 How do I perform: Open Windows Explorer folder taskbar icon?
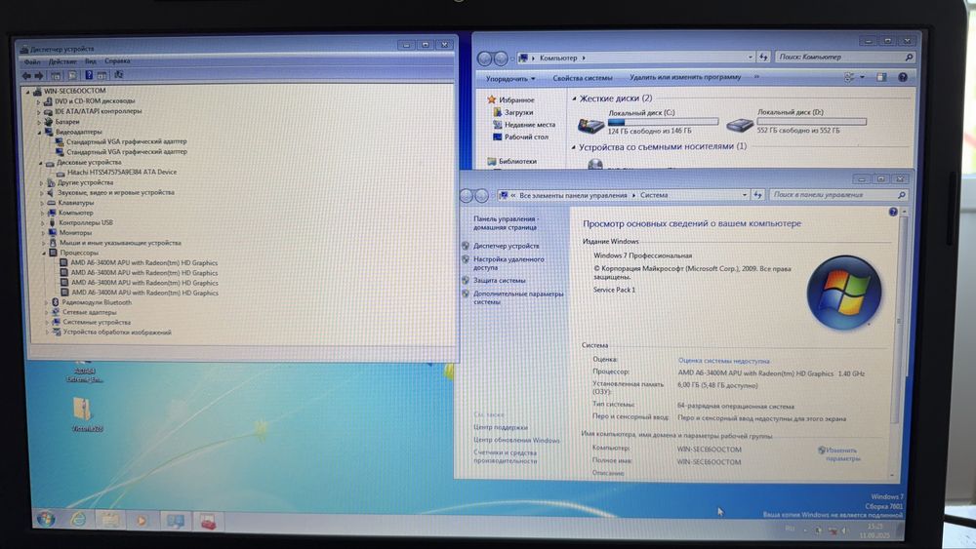110,521
